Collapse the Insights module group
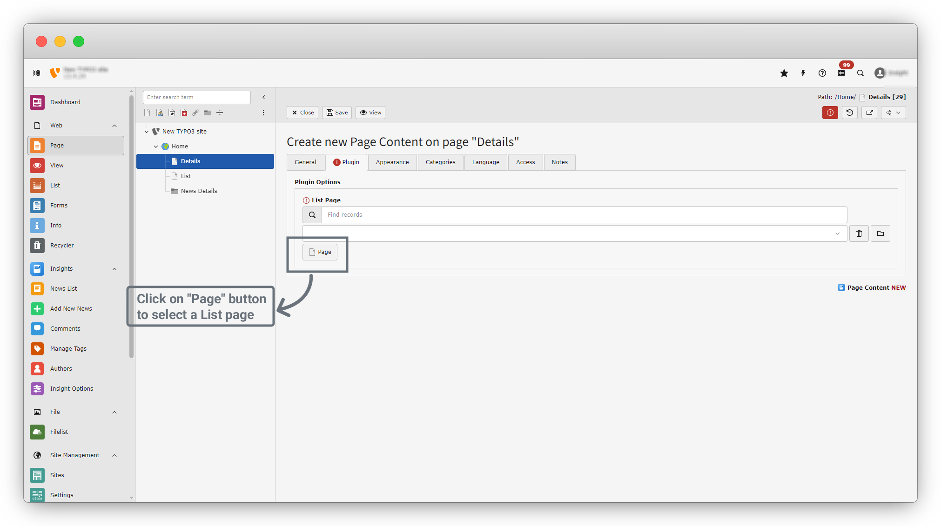Screen dimensions: 941x526 pos(114,269)
